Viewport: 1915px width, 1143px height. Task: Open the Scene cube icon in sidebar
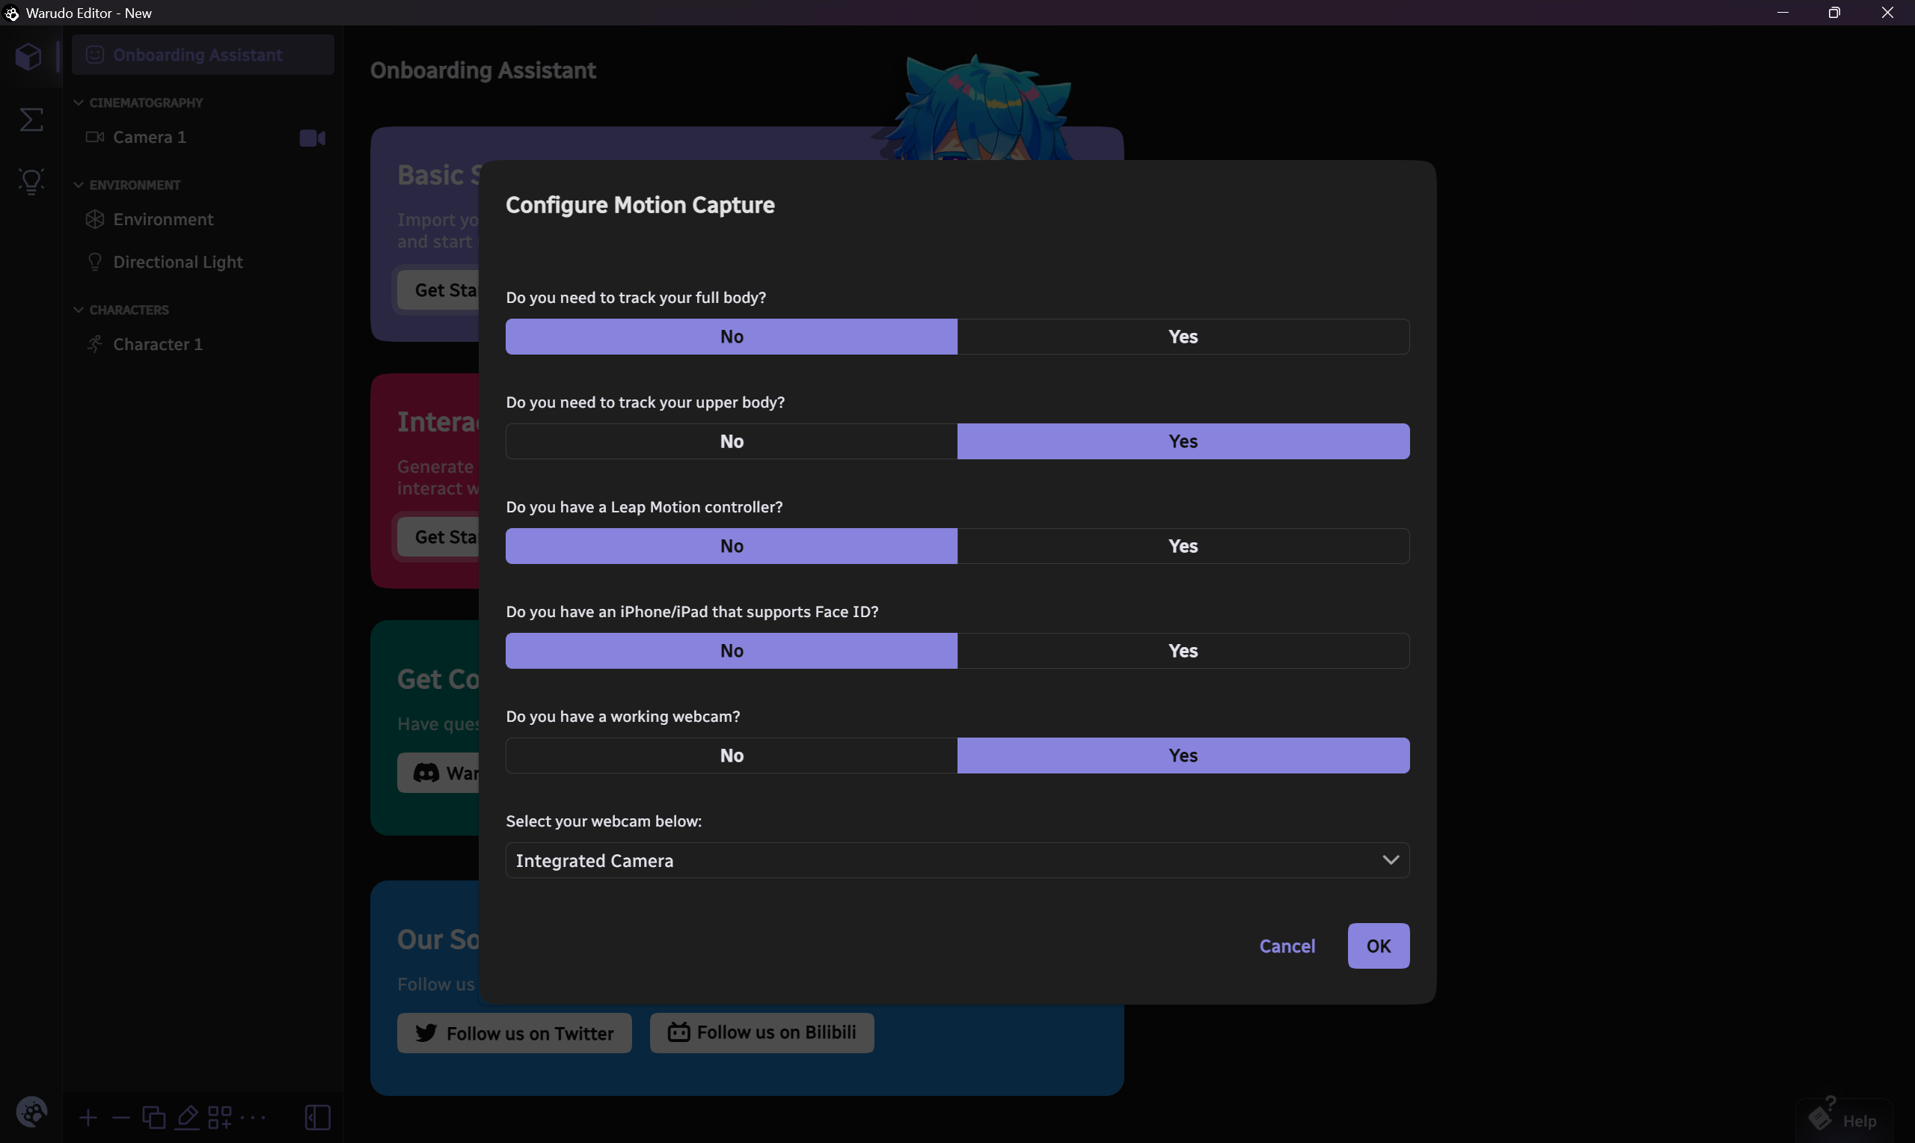(28, 56)
